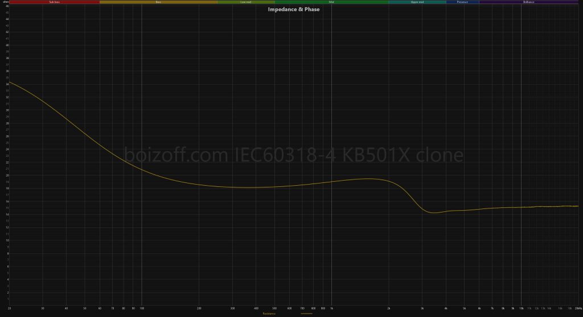Select the Bass frequency band
The height and width of the screenshot is (317, 583).
(158, 2)
